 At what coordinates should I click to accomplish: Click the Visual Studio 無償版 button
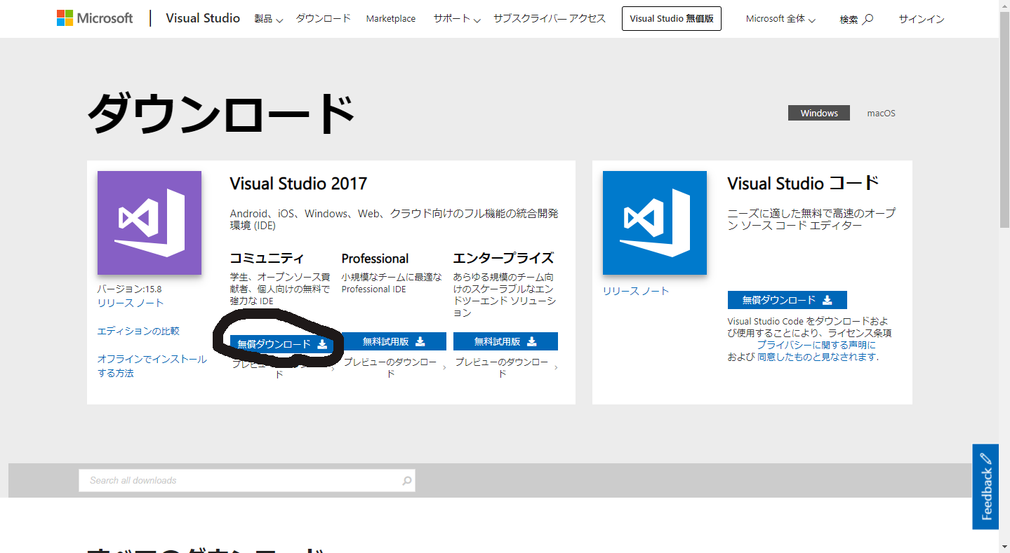pyautogui.click(x=672, y=19)
